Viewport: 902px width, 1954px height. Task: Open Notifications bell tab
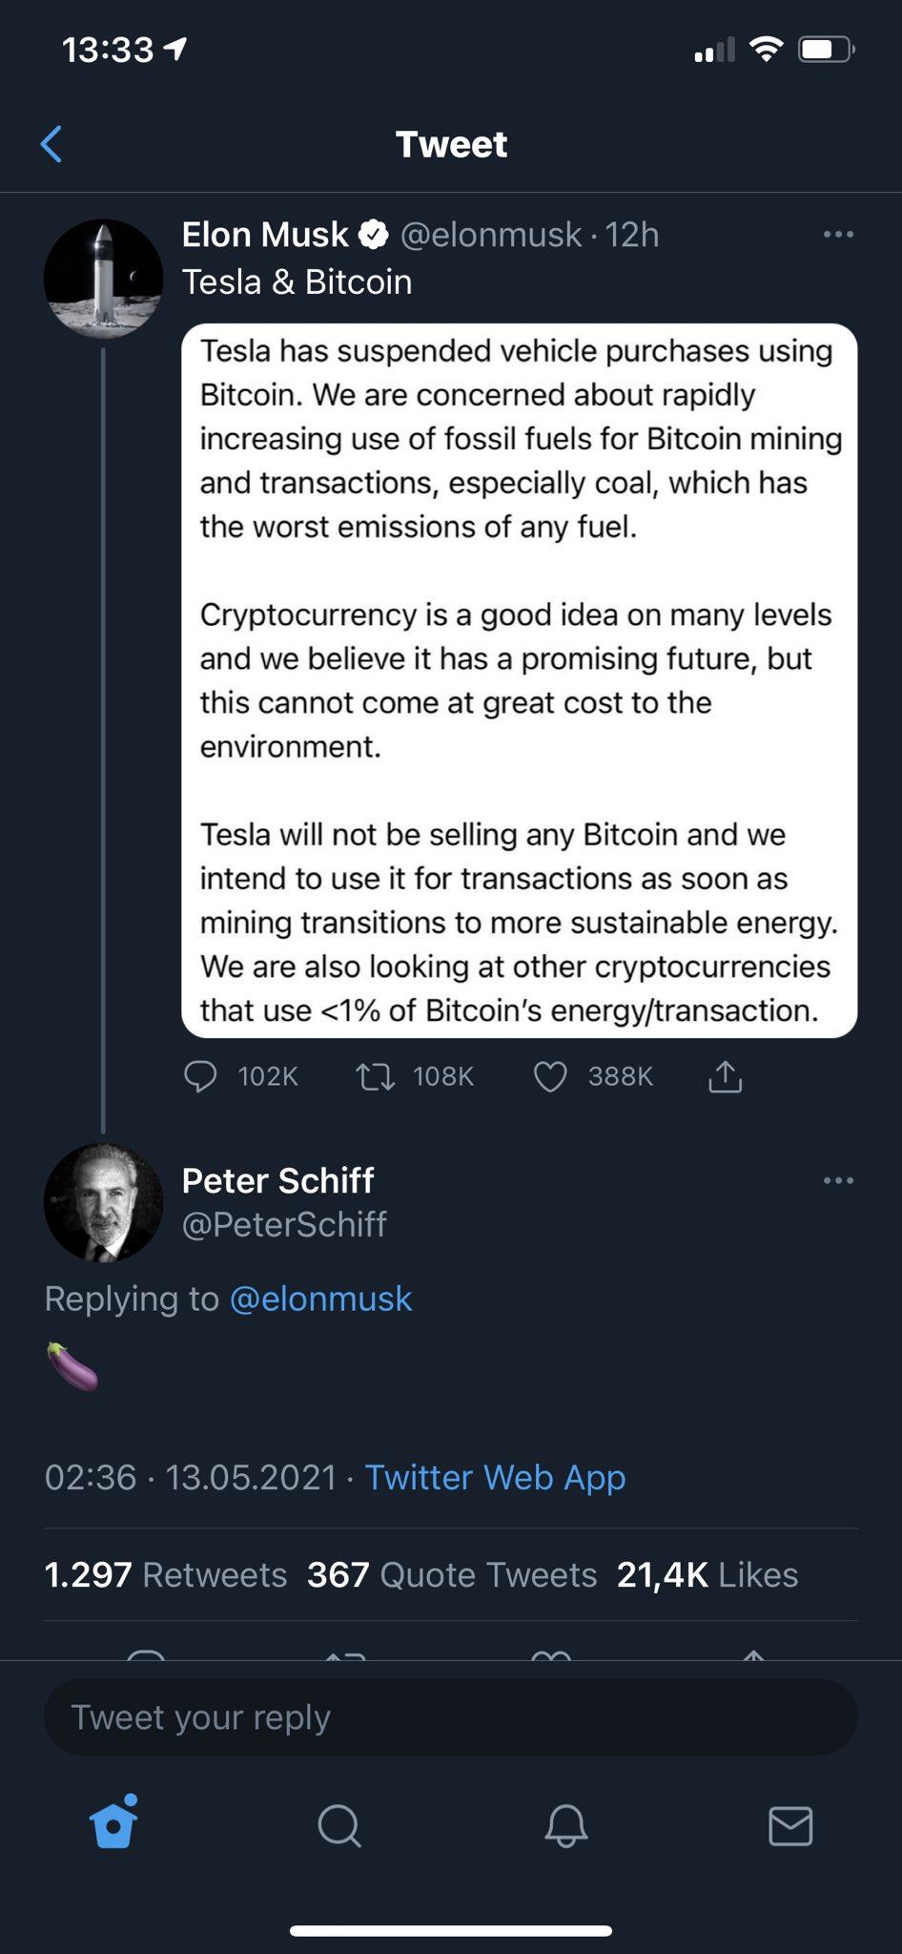click(565, 1826)
